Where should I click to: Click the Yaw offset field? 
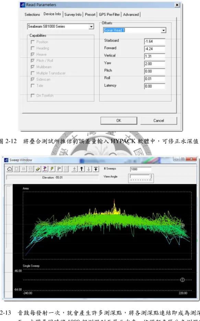pyautogui.click(x=154, y=64)
